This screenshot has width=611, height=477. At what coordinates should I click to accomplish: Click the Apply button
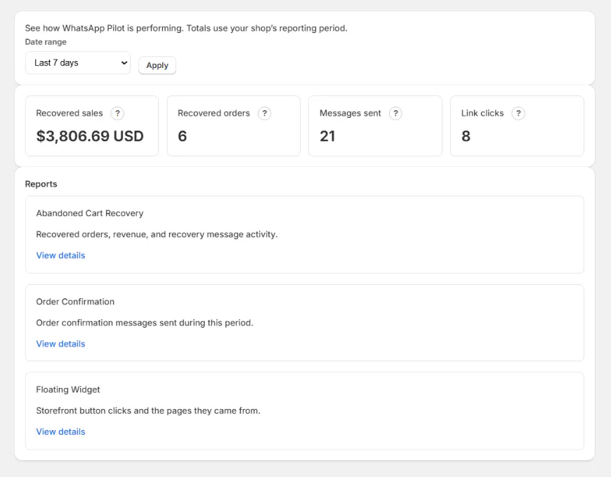(157, 65)
